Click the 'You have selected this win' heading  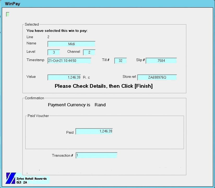(x=57, y=31)
